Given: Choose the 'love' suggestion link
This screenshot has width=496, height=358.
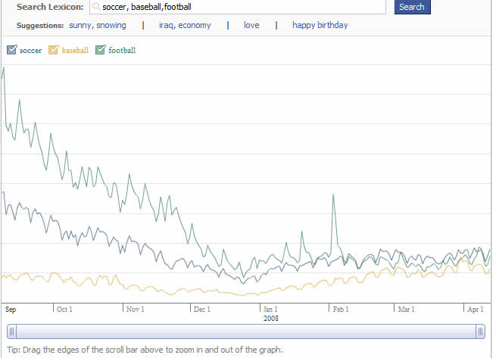Looking at the screenshot, I should (x=251, y=25).
